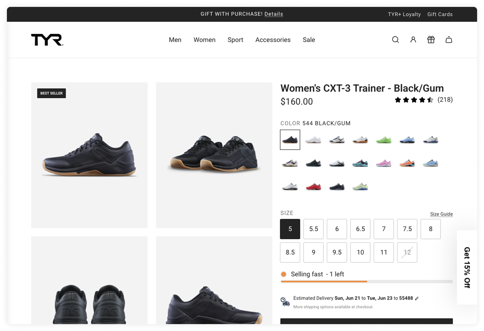Open the search magnifier icon

click(x=395, y=40)
